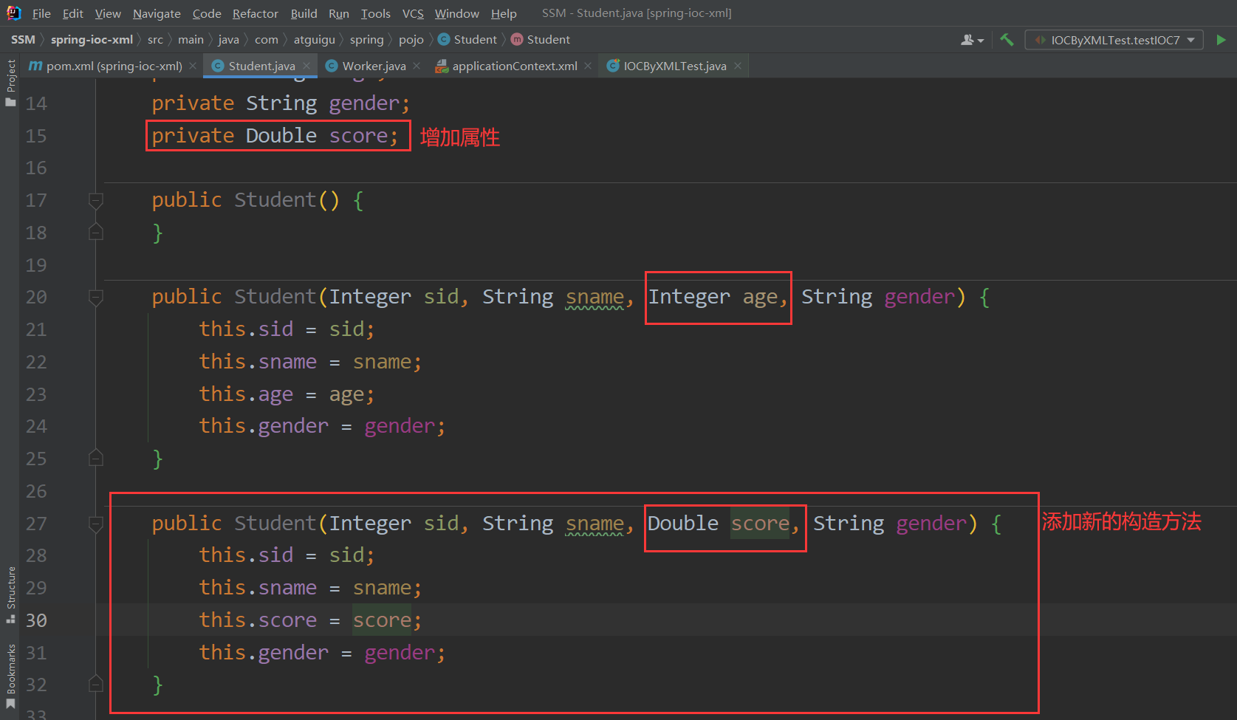The height and width of the screenshot is (720, 1237).
Task: Click Student method breadcrumb with m icon
Action: pyautogui.click(x=541, y=40)
